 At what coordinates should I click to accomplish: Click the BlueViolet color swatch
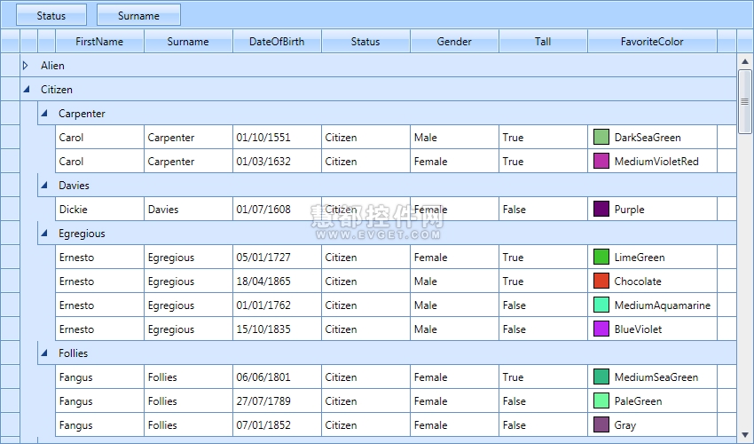point(601,329)
